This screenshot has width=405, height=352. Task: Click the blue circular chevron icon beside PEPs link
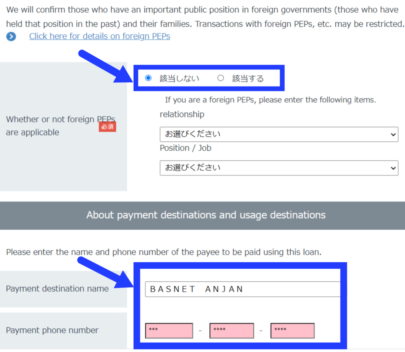point(11,37)
